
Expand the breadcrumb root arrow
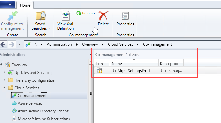(41, 44)
